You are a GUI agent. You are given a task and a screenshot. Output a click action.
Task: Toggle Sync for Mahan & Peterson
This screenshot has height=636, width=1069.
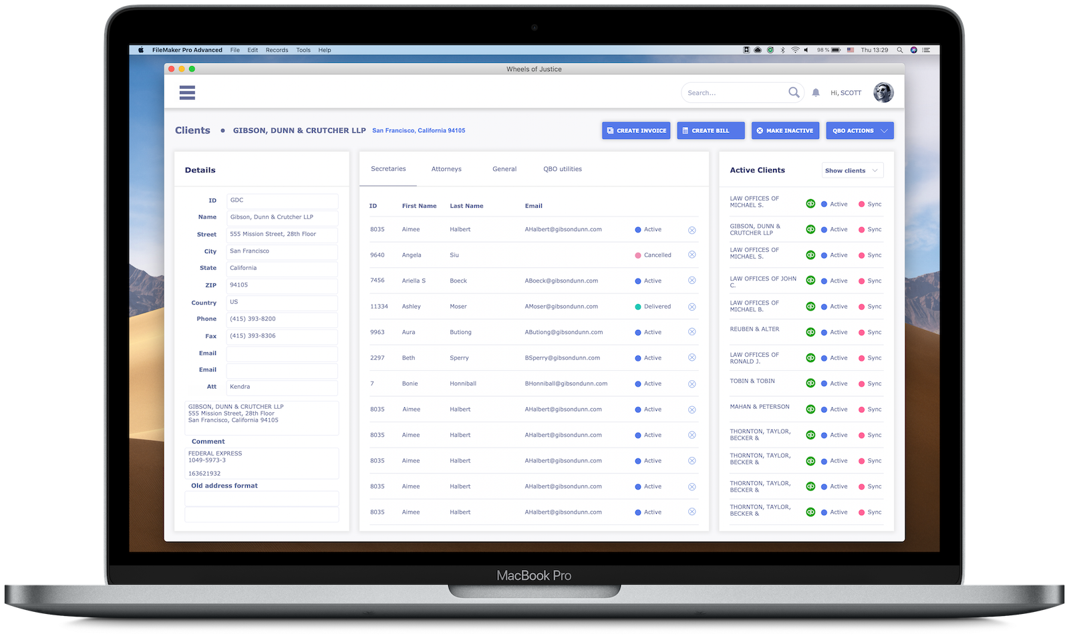click(x=870, y=409)
